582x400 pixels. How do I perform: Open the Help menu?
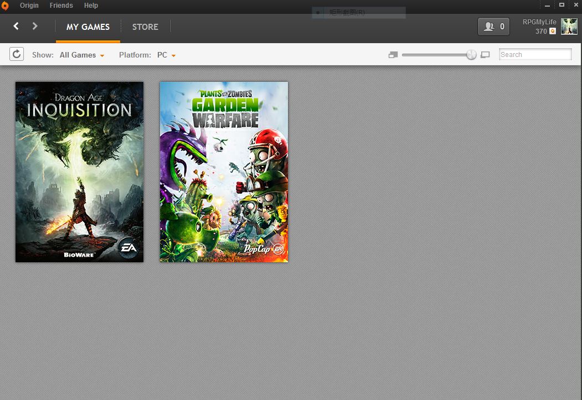[91, 6]
